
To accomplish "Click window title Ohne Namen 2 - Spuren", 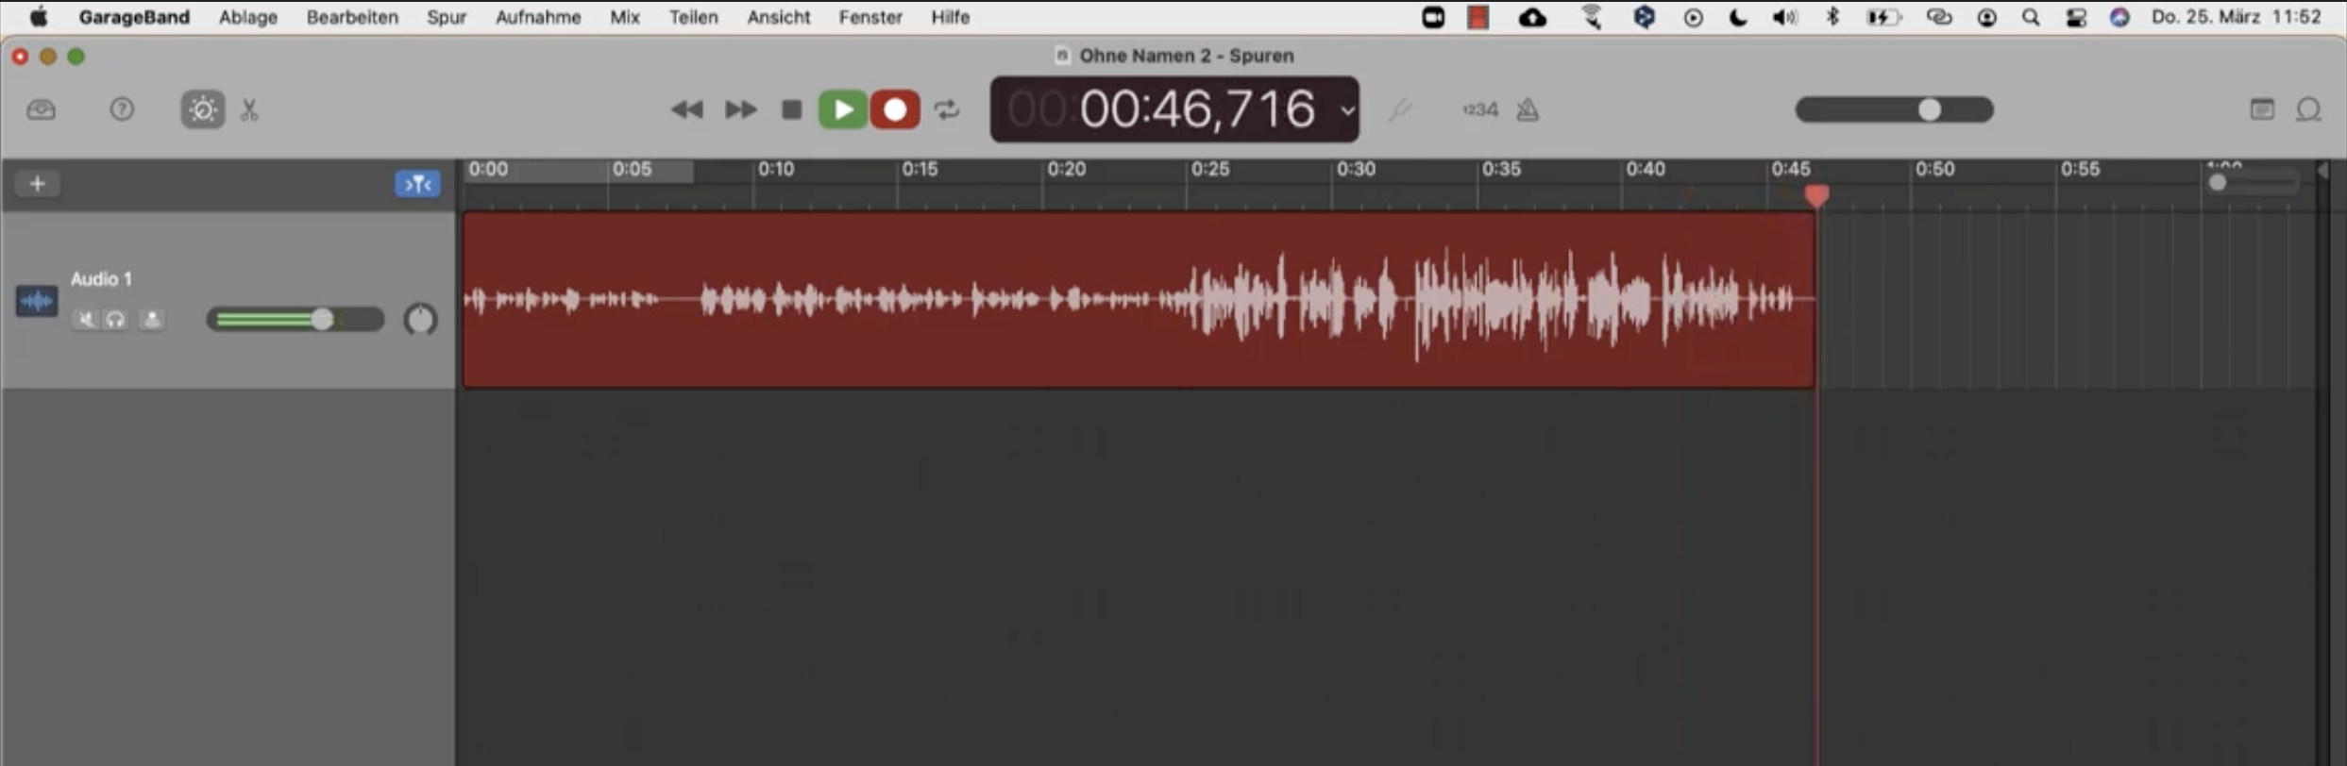I will tap(1186, 56).
